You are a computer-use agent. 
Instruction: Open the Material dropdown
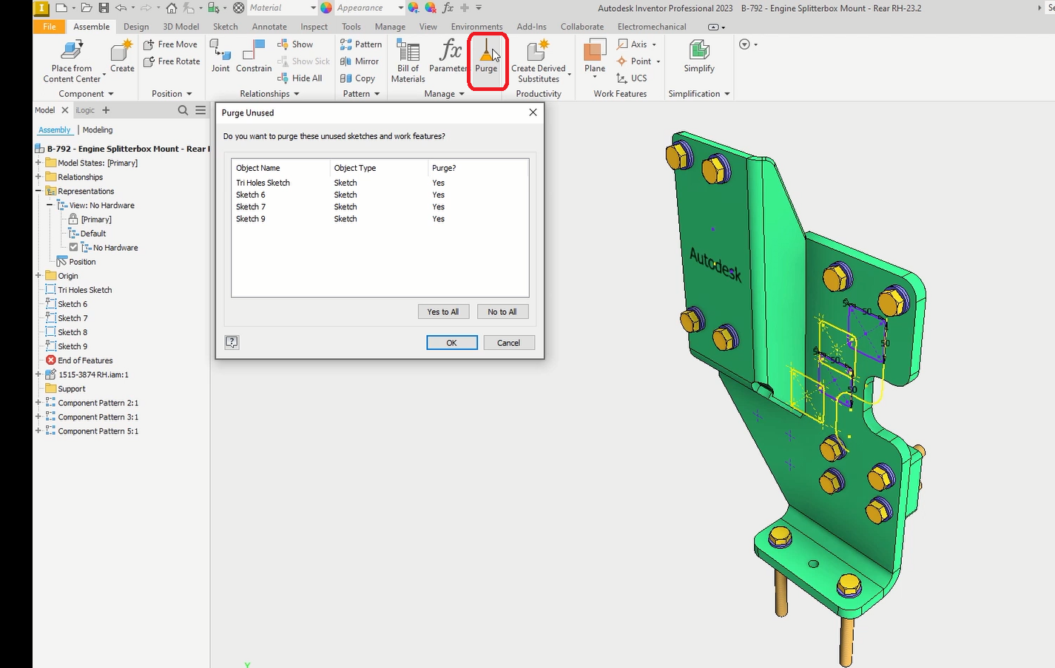click(313, 8)
